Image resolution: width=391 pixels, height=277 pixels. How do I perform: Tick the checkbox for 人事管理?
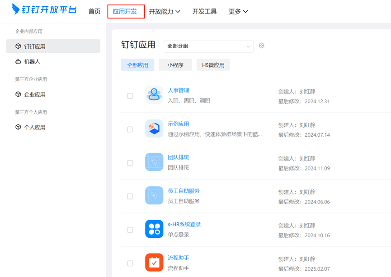tap(130, 96)
